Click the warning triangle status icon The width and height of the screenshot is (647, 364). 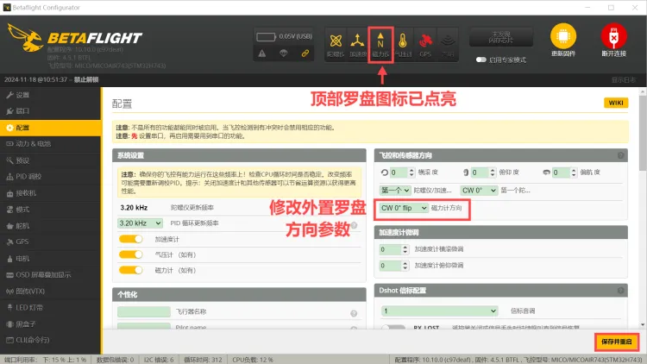[x=262, y=53]
